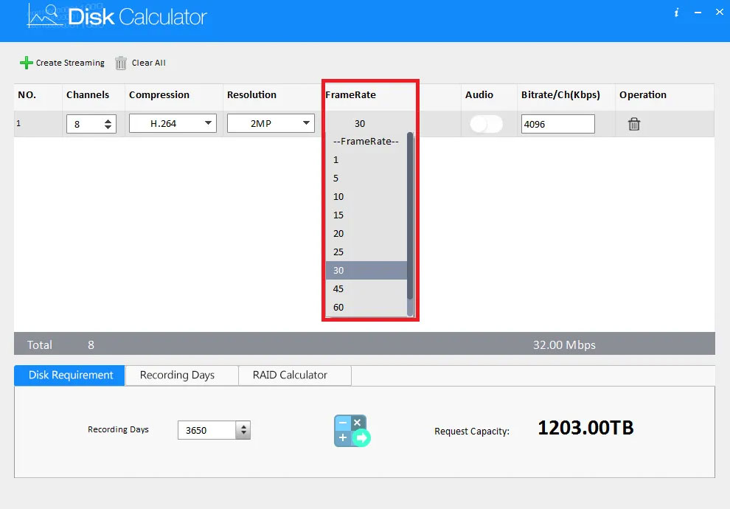Click the Compression column header
The height and width of the screenshot is (509, 730).
[159, 94]
